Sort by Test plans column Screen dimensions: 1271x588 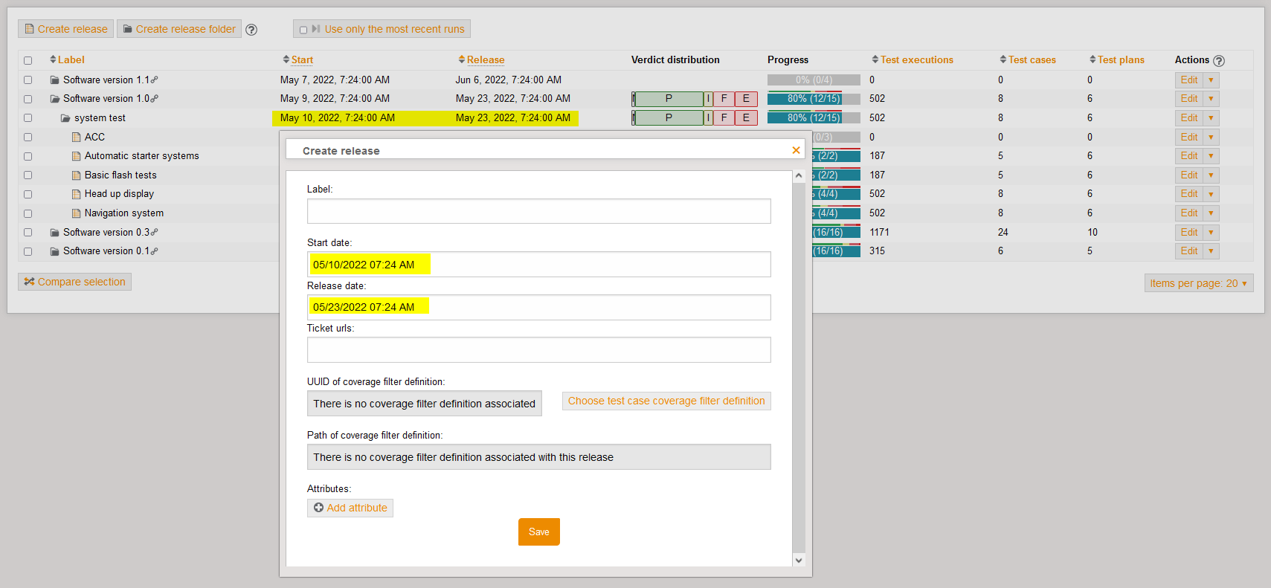[x=1121, y=59]
